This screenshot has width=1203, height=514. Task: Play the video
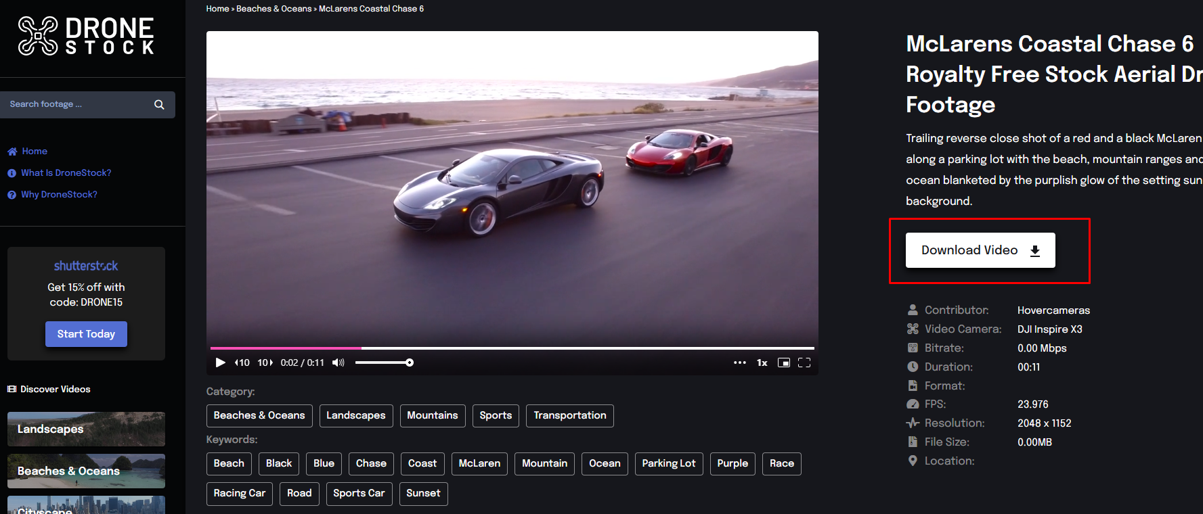pos(220,363)
